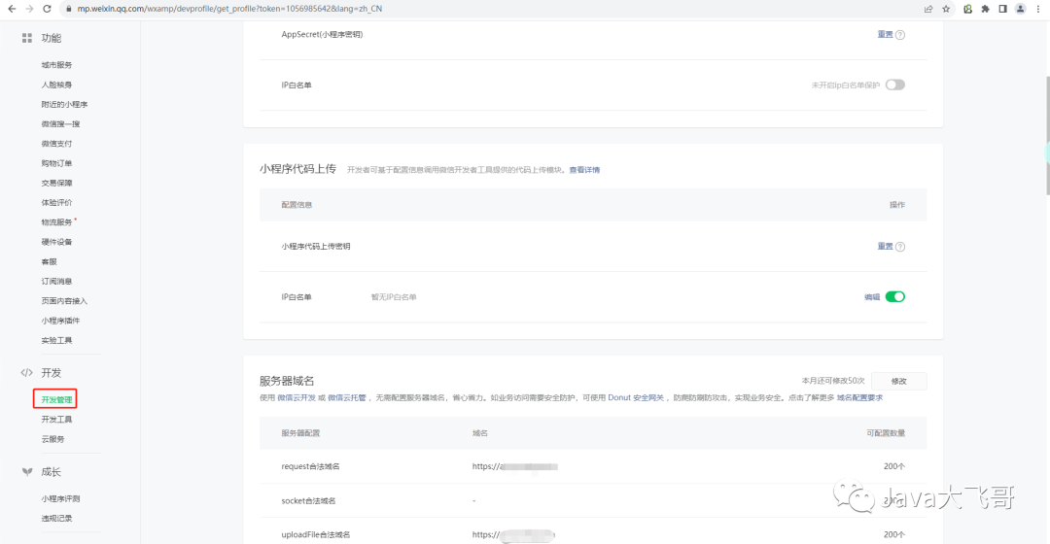Click request合法域名 row label
The image size is (1050, 544).
pyautogui.click(x=310, y=466)
